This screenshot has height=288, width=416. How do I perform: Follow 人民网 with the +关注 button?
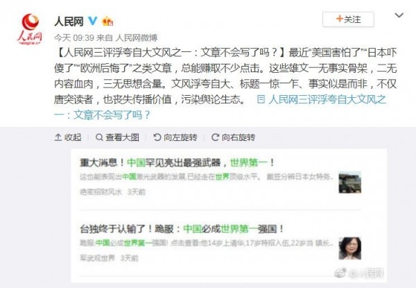click(x=348, y=19)
